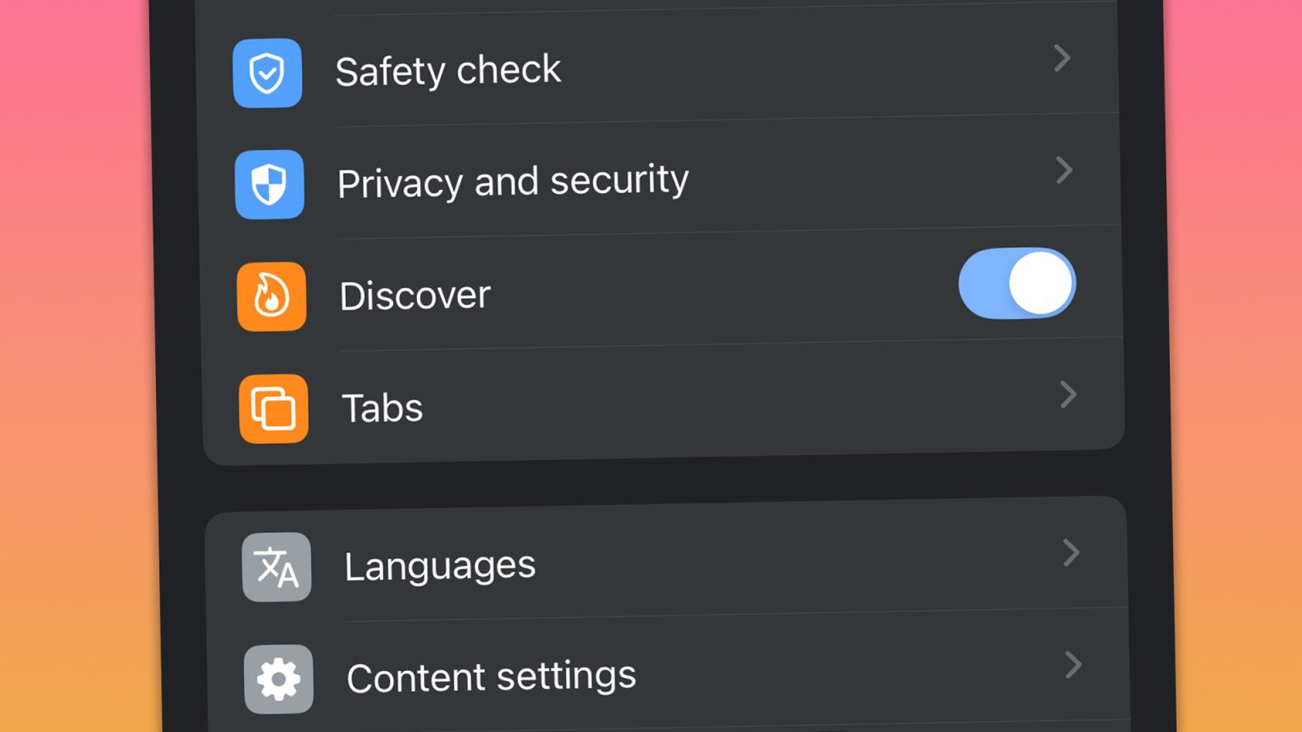The width and height of the screenshot is (1302, 732).
Task: Tap the Content settings gear icon
Action: [x=279, y=679]
